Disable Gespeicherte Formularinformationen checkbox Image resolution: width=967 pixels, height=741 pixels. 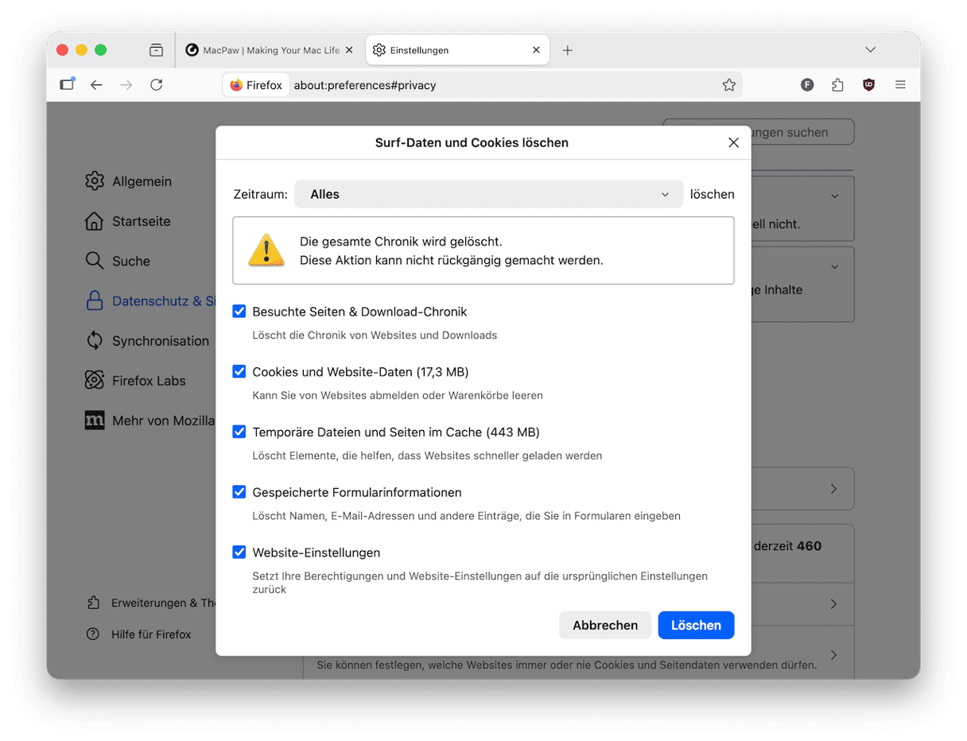[x=239, y=492]
